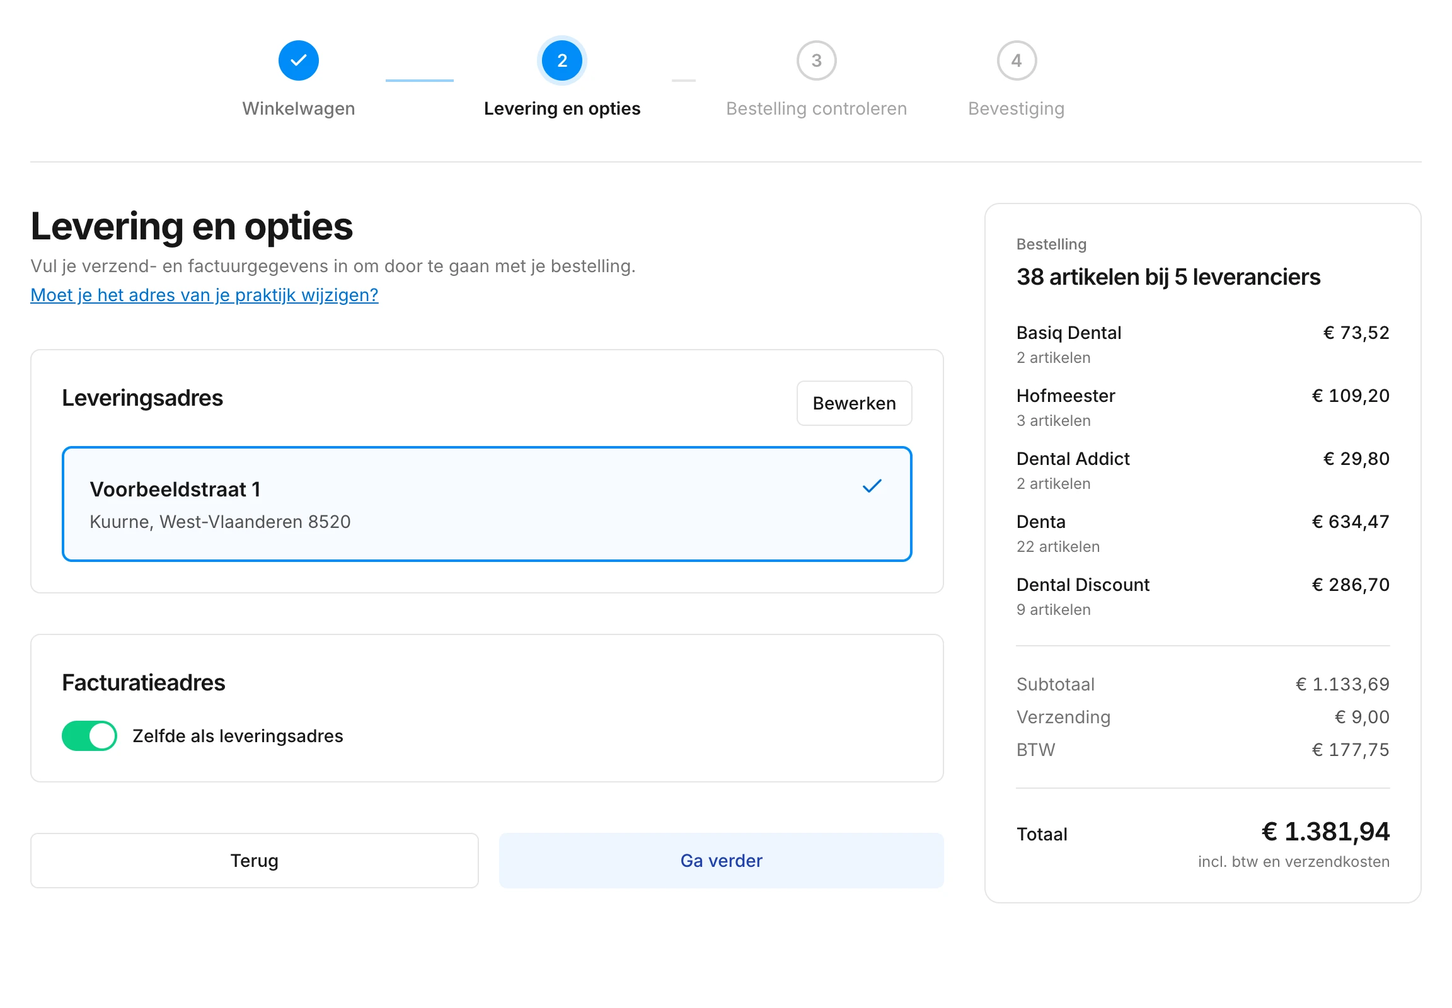
Task: Click the Dental Discount supplier name
Action: pyautogui.click(x=1082, y=585)
